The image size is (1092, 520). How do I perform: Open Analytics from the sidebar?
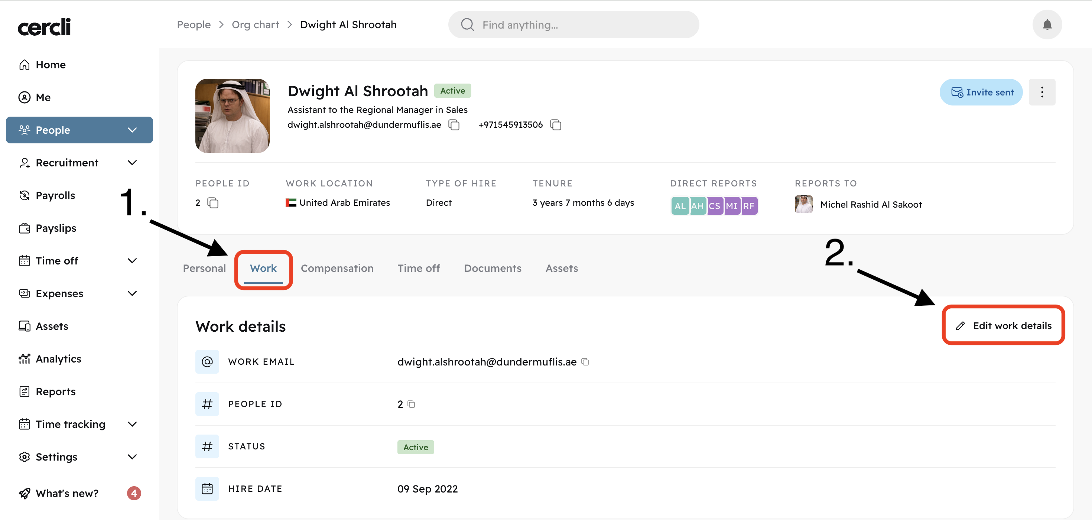coord(58,359)
